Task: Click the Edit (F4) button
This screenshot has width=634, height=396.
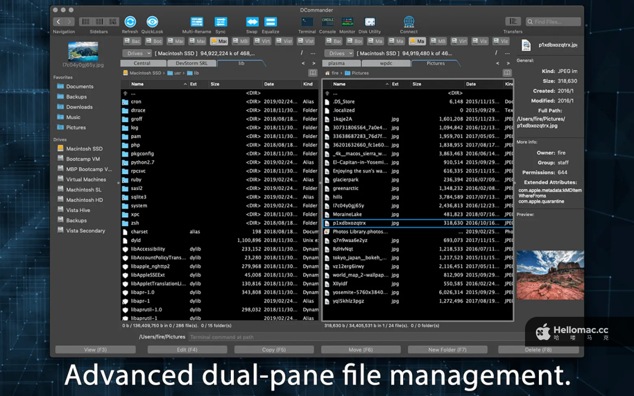Action: [x=187, y=349]
